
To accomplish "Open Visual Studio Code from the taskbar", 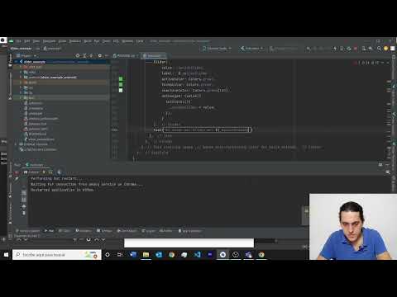I will (x=197, y=255).
